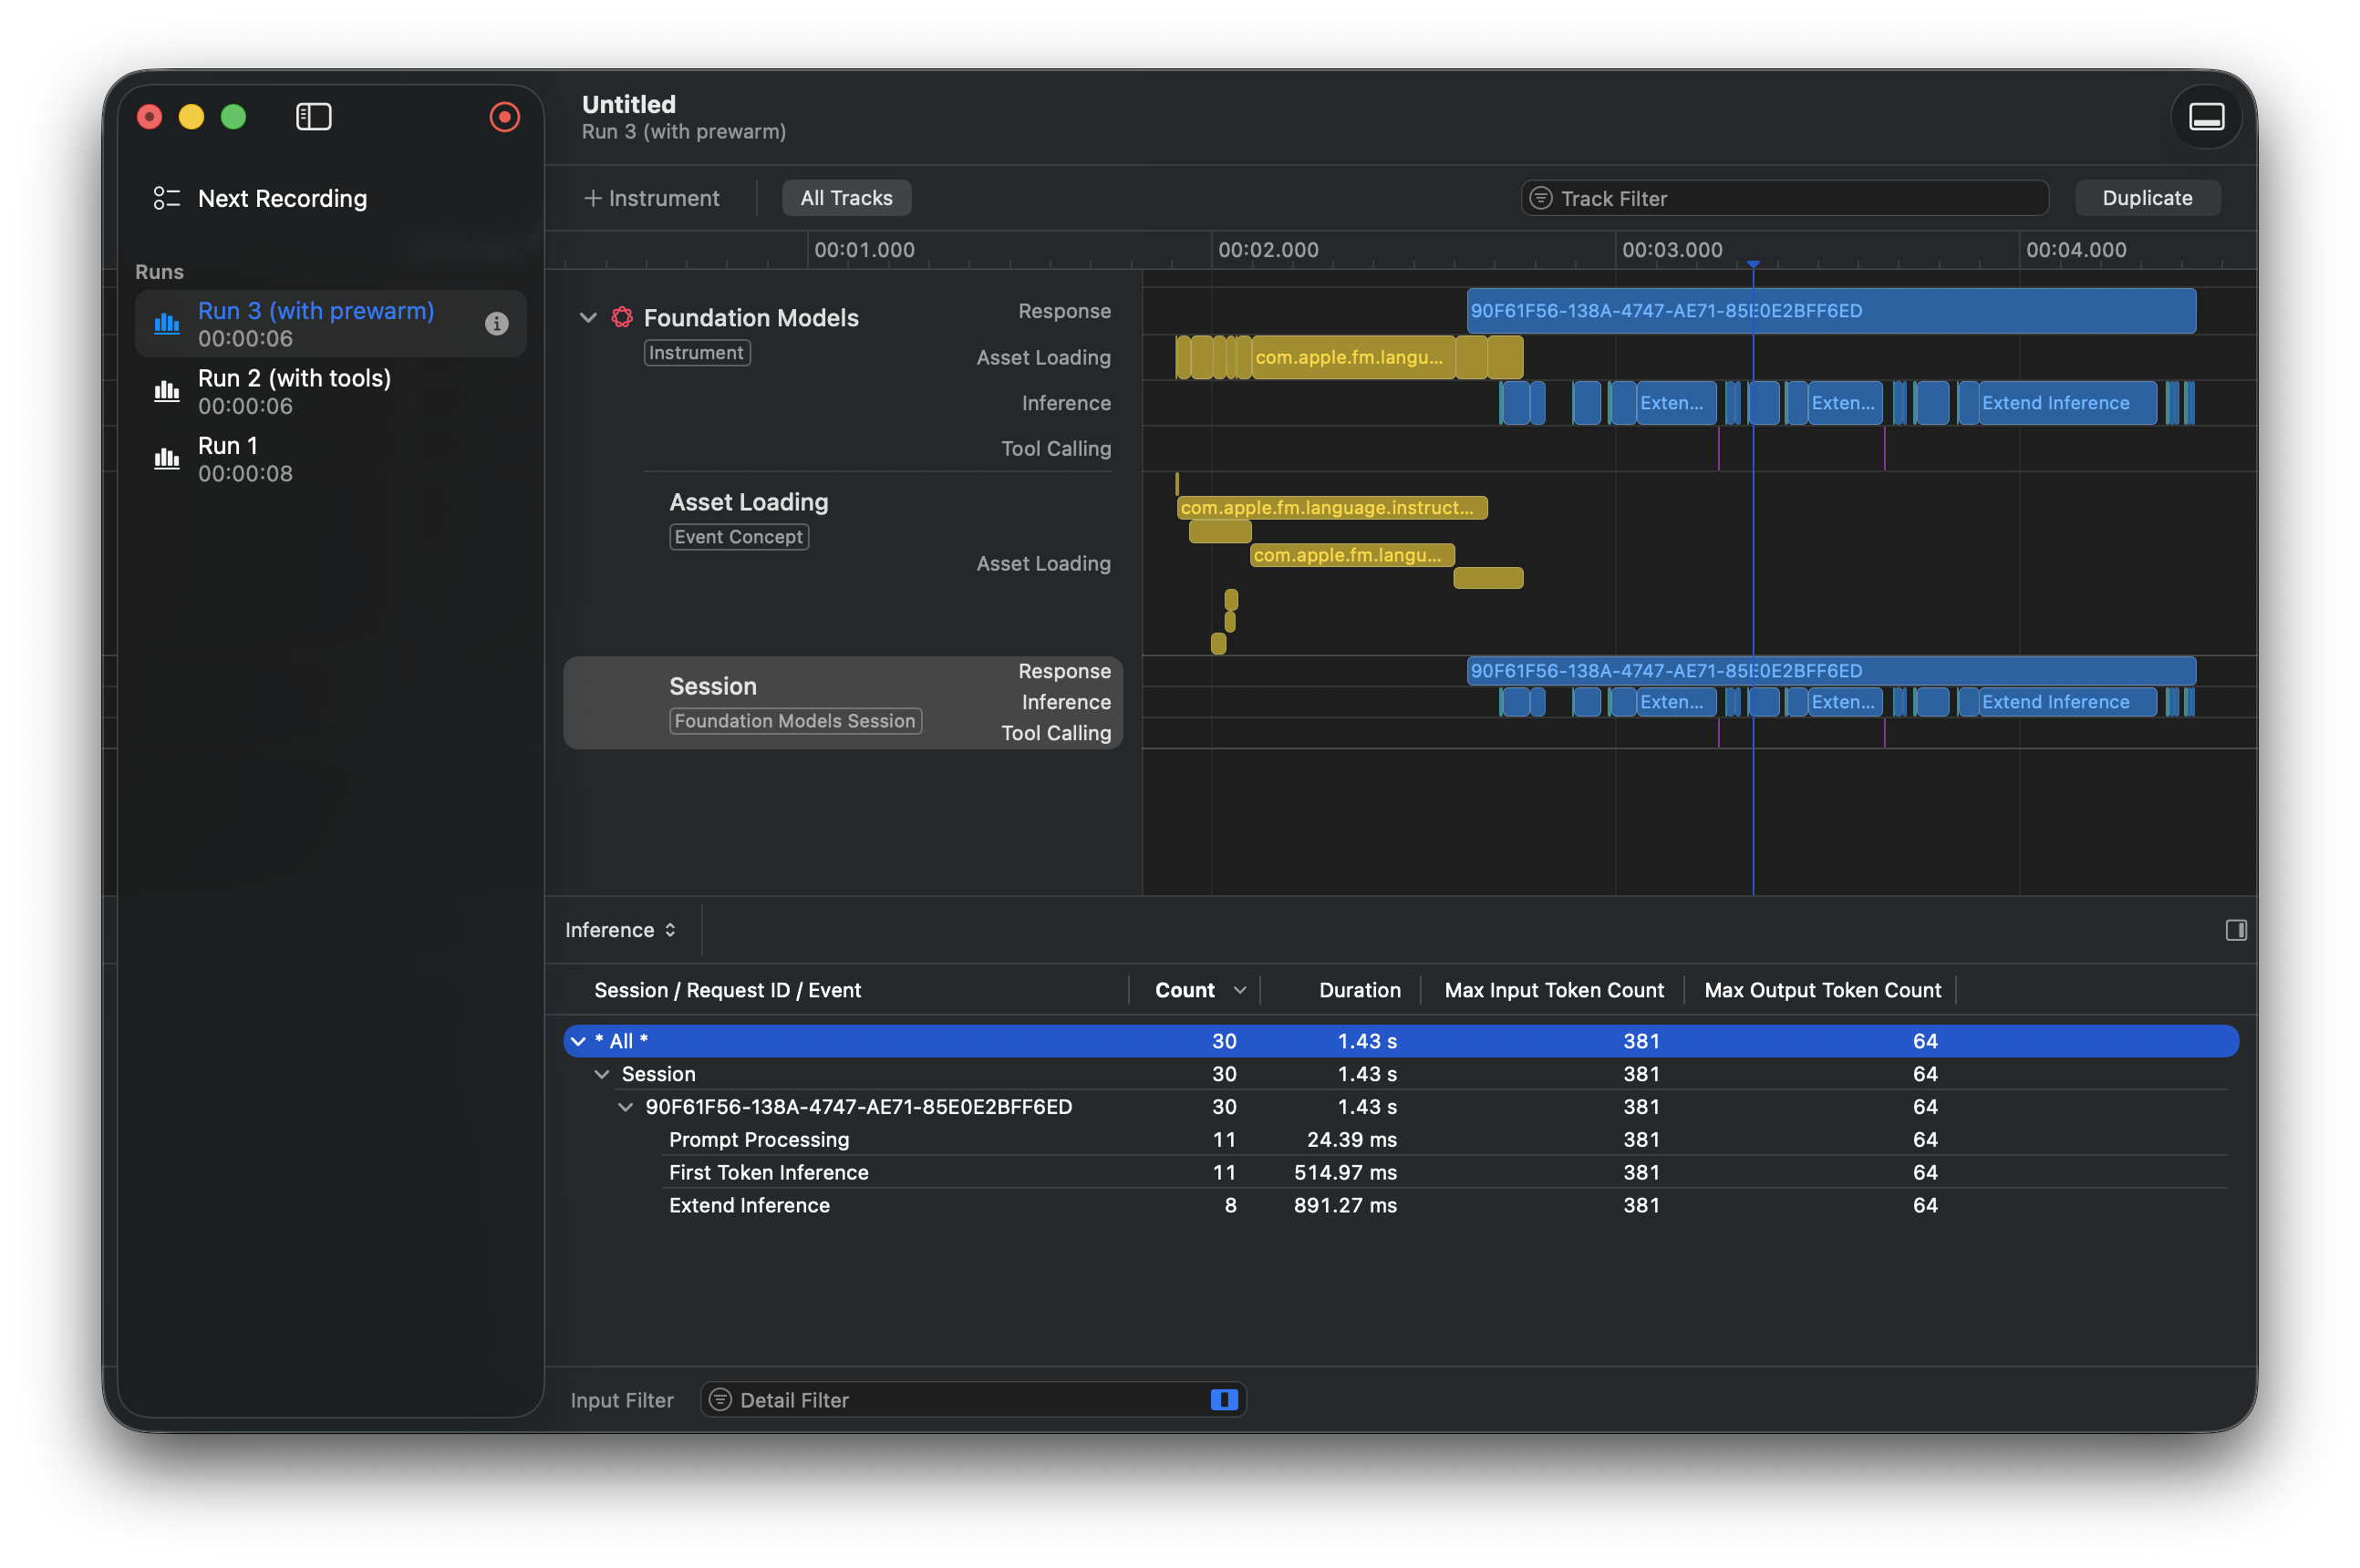The width and height of the screenshot is (2360, 1568).
Task: Toggle the inspector panel icon in detail area
Action: (x=2235, y=930)
